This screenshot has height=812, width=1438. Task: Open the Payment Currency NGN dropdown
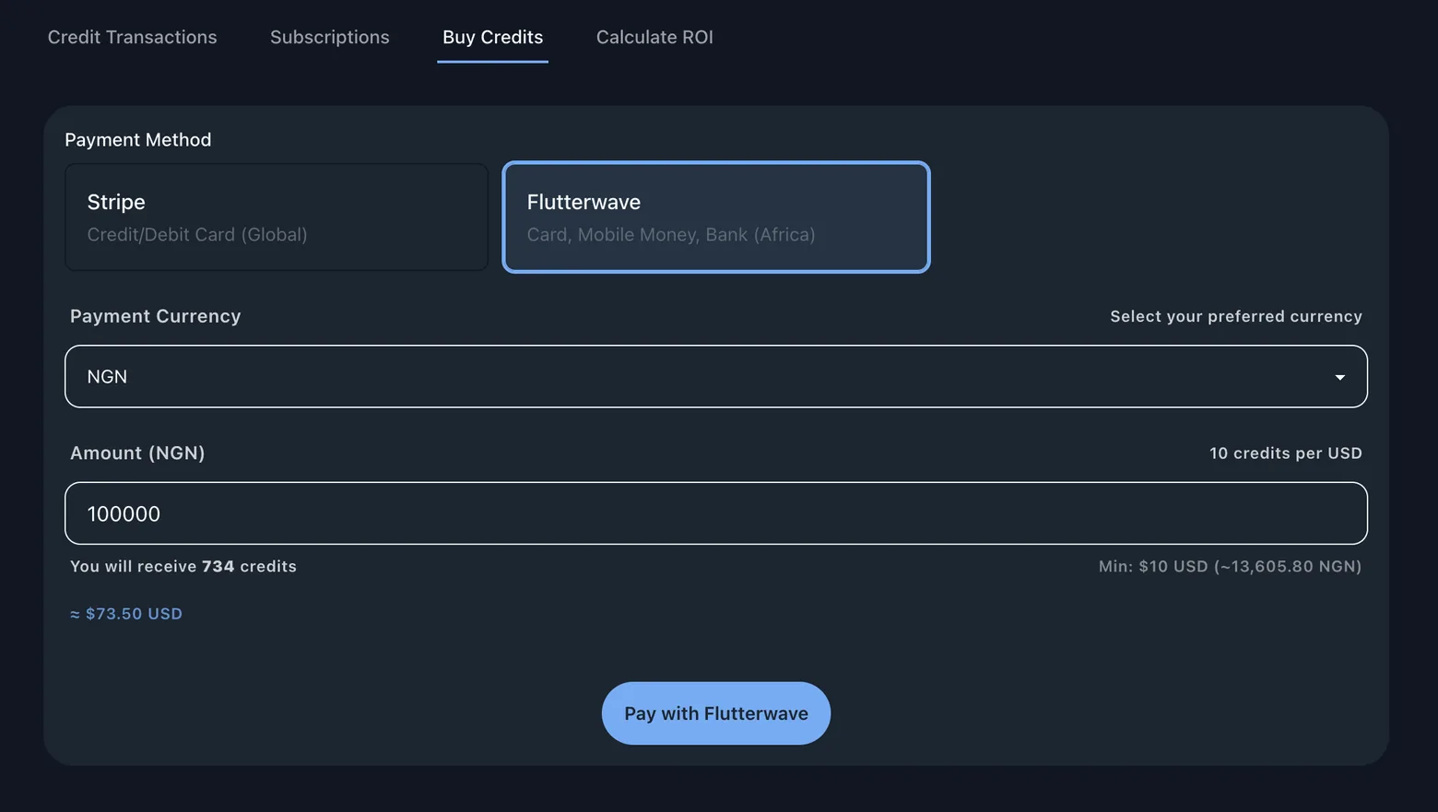(x=716, y=376)
